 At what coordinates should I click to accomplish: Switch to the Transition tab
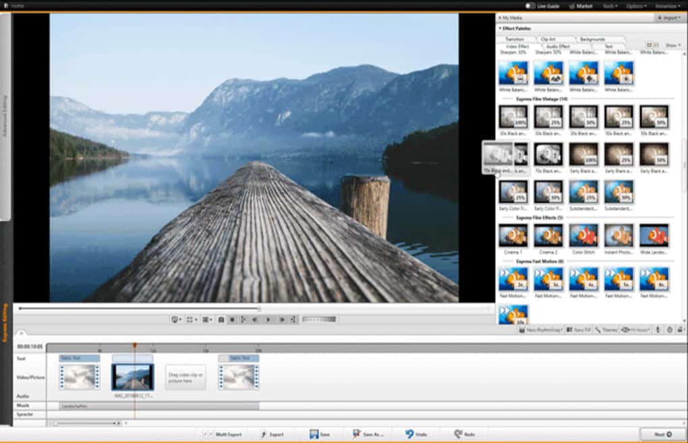514,39
